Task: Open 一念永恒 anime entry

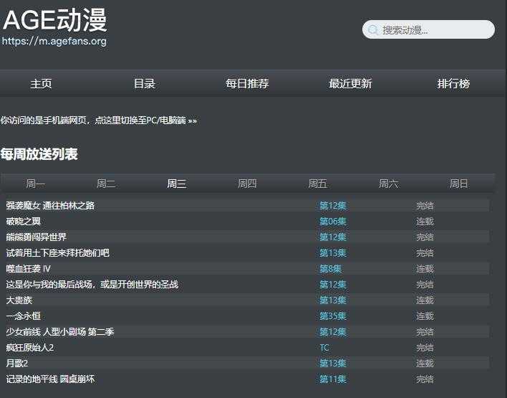Action: tap(24, 316)
